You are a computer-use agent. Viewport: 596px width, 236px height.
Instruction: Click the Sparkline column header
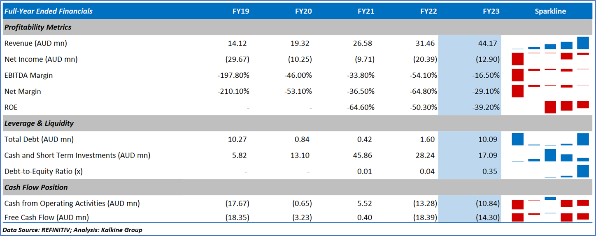click(x=550, y=11)
